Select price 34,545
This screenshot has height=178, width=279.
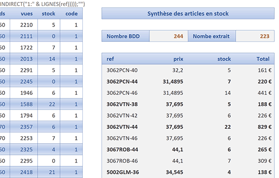click(174, 172)
